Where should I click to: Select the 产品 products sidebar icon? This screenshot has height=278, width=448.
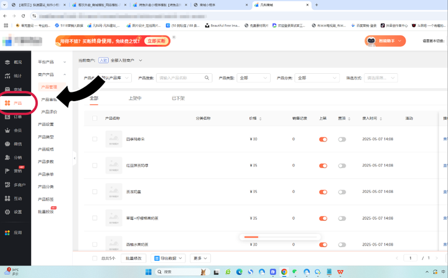pos(7,103)
